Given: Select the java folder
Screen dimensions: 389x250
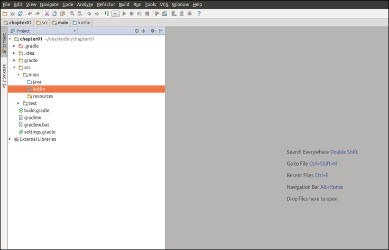Looking at the screenshot, I should [34, 82].
